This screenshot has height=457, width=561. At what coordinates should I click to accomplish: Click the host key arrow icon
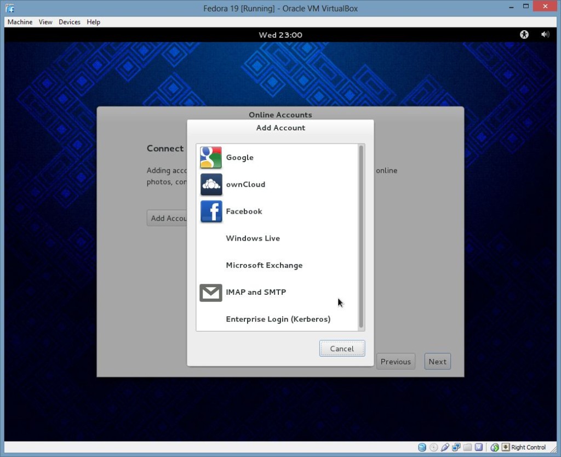(506, 447)
